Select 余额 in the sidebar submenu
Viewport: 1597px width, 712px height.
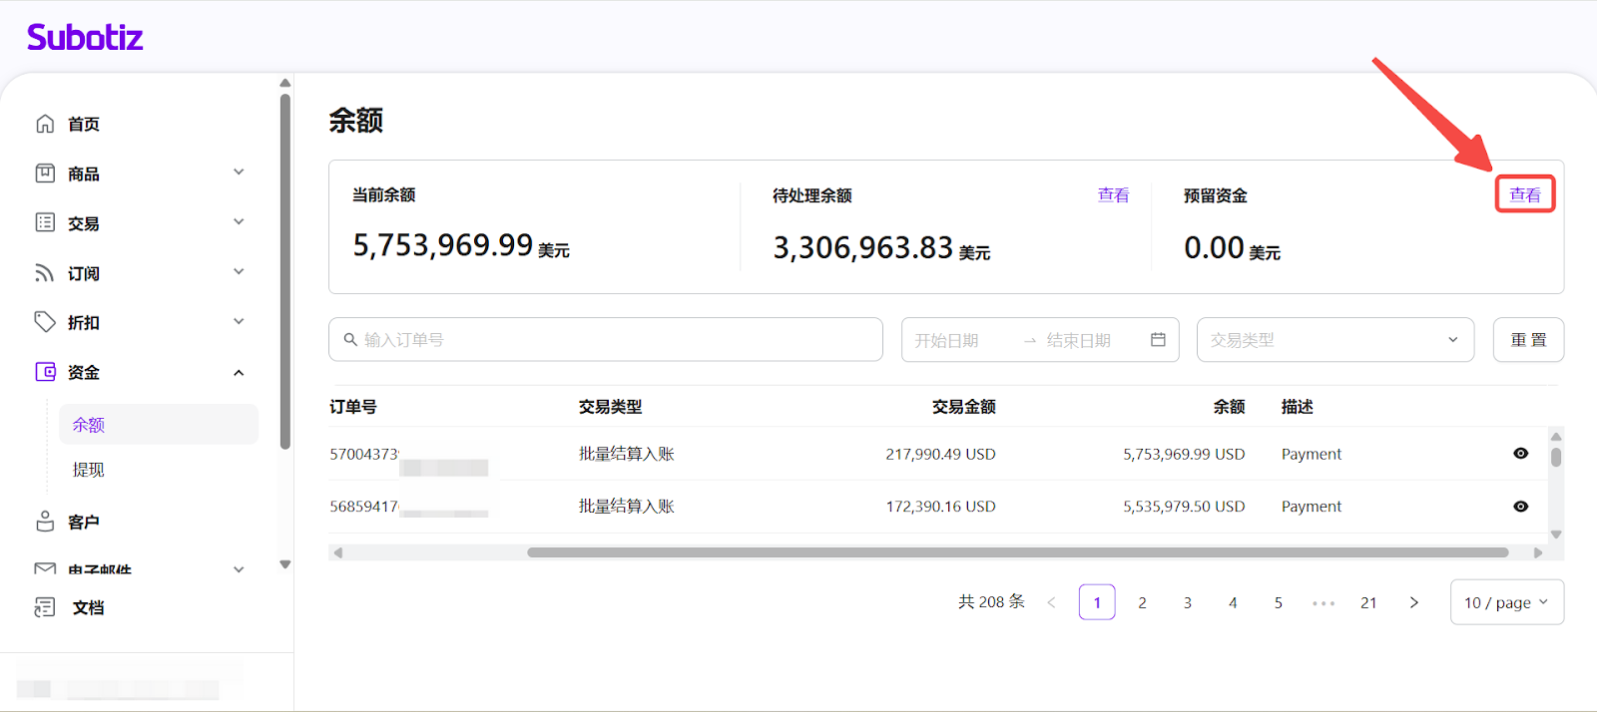click(x=89, y=425)
